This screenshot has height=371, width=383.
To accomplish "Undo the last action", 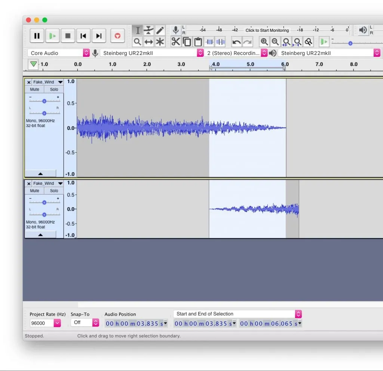I will (x=236, y=42).
